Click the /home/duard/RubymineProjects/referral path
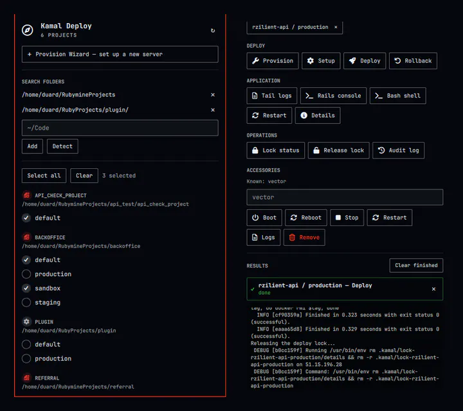This screenshot has height=411, width=463. 78,387
